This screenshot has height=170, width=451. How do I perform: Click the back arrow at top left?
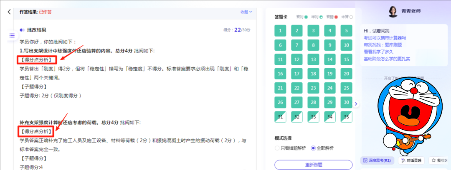[x=9, y=12]
